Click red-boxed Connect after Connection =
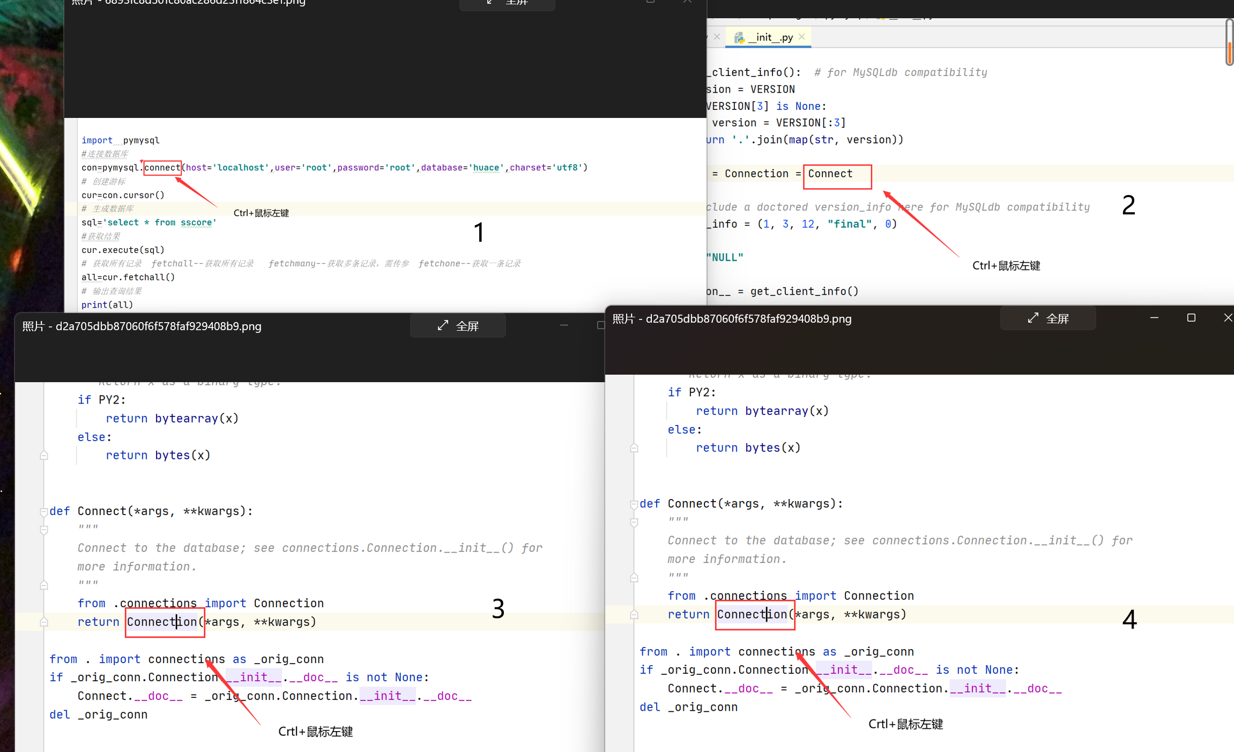 coord(830,174)
